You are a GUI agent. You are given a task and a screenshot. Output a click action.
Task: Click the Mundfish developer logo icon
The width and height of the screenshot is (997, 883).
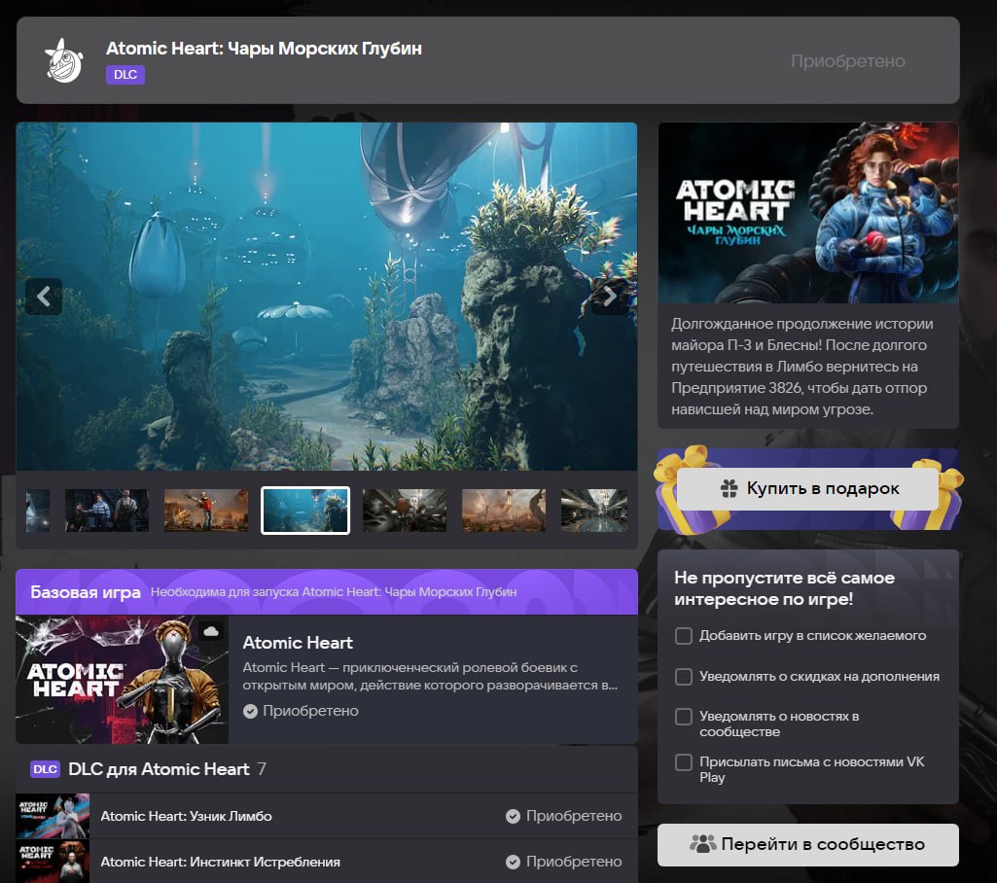[x=64, y=60]
